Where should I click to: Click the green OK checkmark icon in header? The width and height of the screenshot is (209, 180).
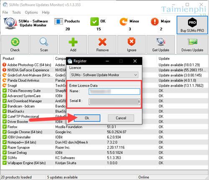pos(94,22)
